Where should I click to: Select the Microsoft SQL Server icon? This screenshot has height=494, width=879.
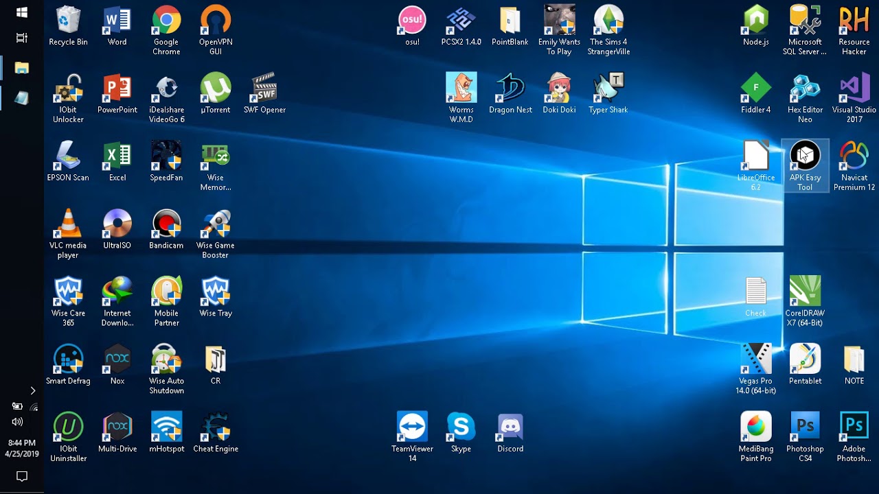point(805,31)
